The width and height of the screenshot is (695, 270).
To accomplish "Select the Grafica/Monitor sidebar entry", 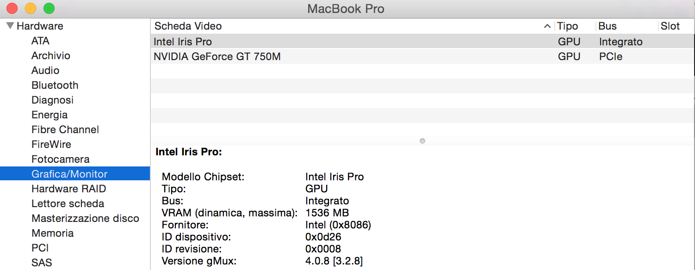I will pos(75,174).
